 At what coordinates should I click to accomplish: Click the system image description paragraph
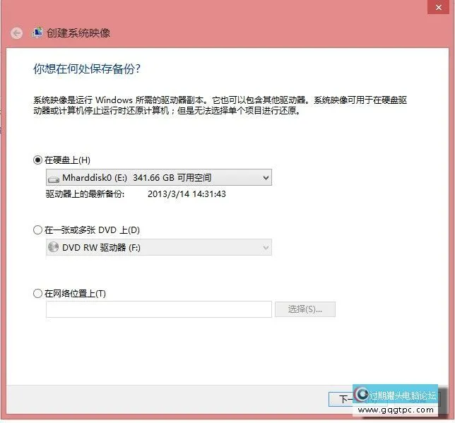[x=220, y=105]
